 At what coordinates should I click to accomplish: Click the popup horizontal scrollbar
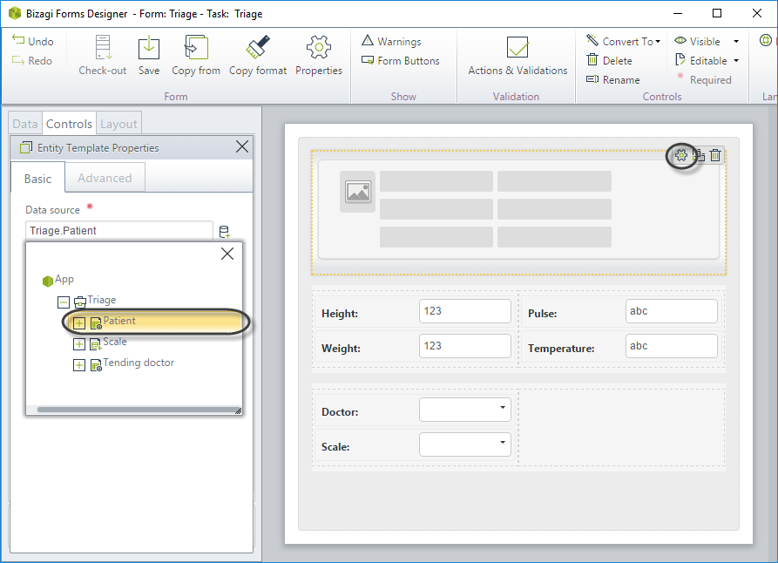137,410
